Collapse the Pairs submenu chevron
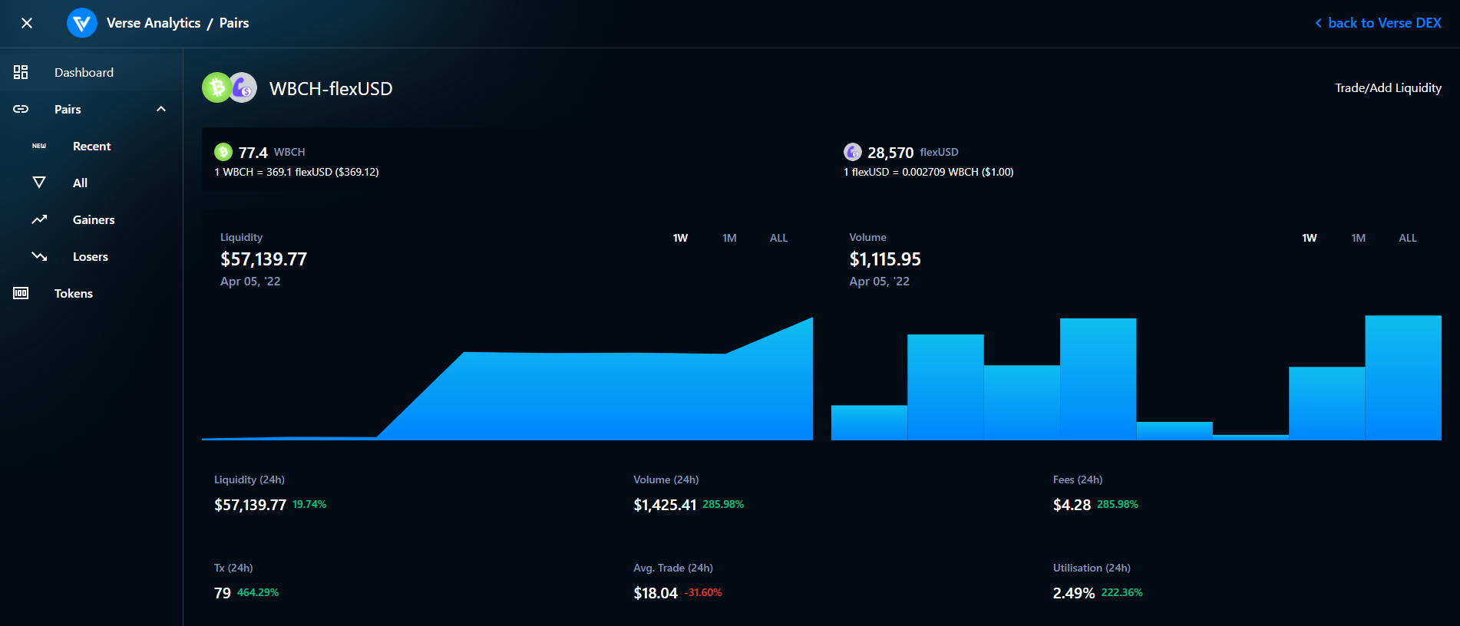 (161, 109)
